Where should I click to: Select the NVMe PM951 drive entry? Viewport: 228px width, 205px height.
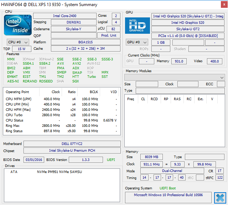click(x=62, y=172)
